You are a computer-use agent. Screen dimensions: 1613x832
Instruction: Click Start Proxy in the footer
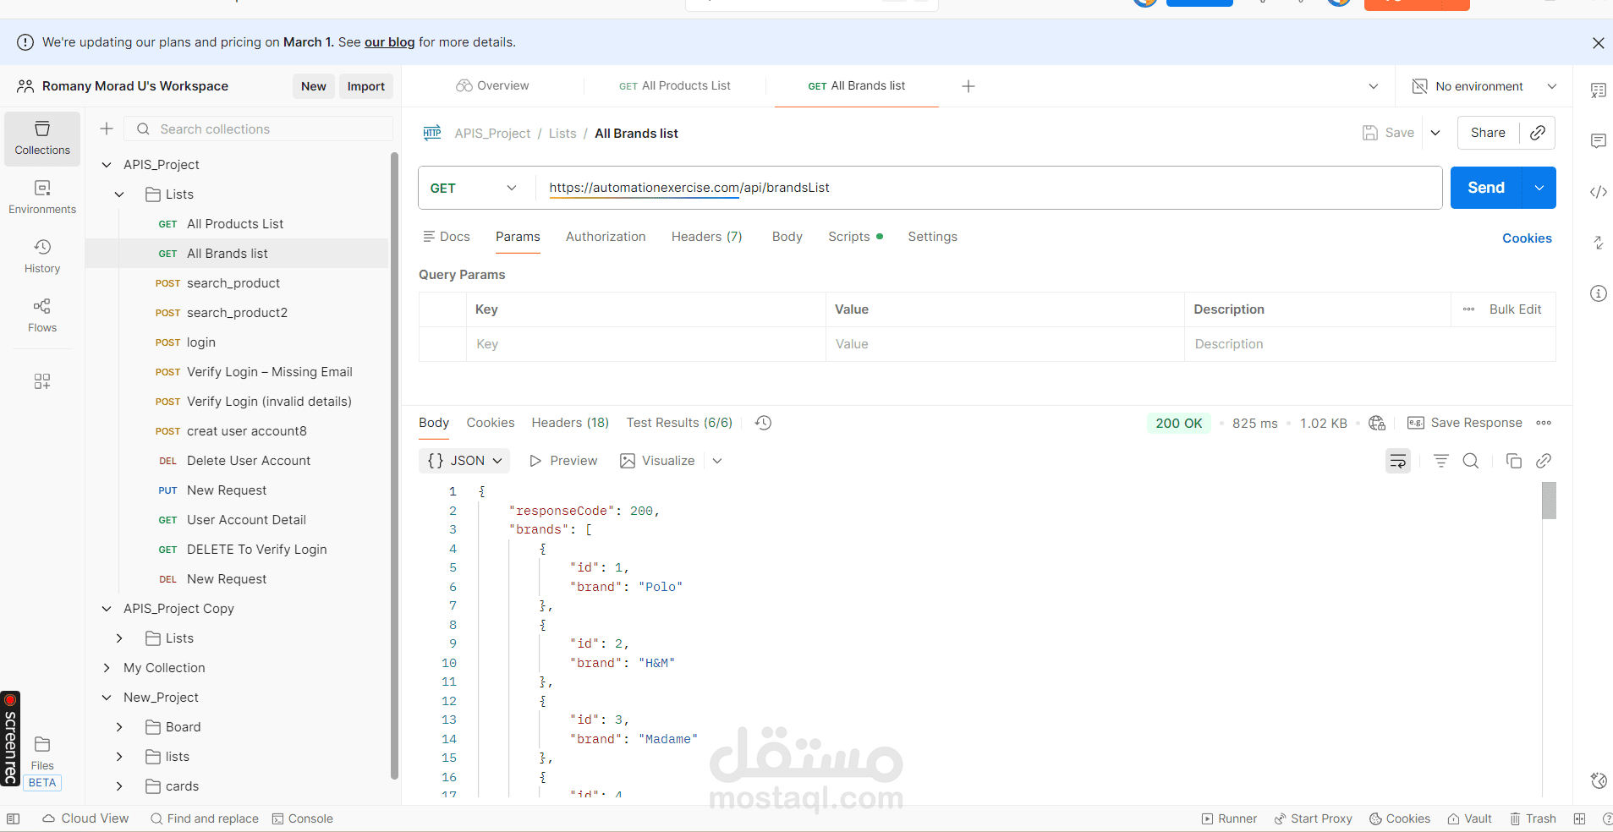point(1313,818)
